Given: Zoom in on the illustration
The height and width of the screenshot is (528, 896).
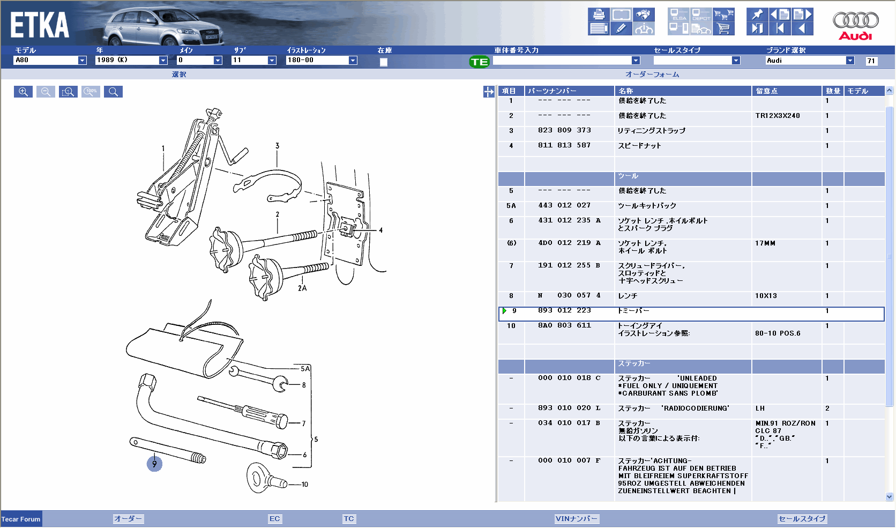Looking at the screenshot, I should click(x=23, y=92).
